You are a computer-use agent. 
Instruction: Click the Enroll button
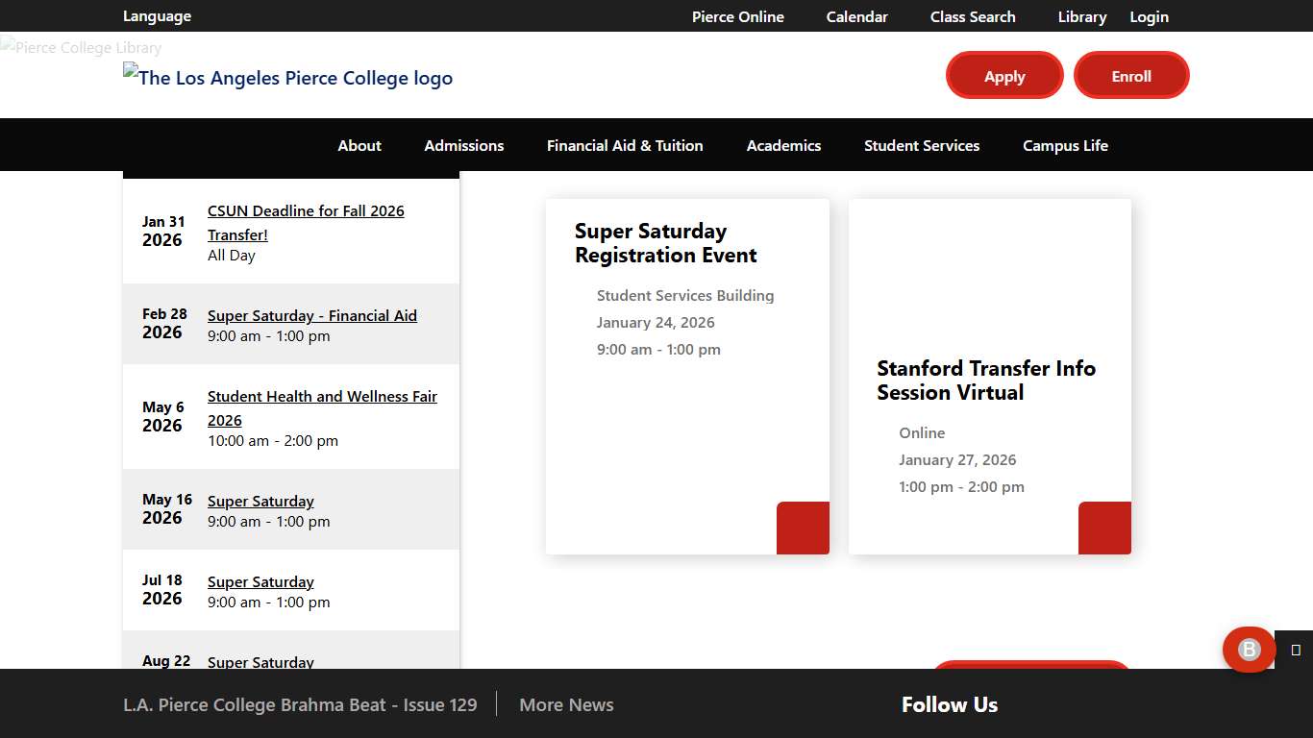coord(1131,75)
